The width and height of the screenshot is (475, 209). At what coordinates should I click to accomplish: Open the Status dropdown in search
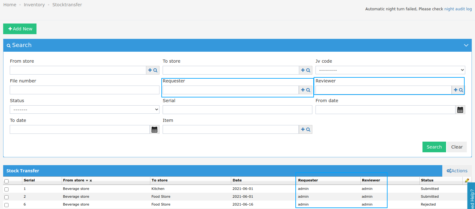85,110
